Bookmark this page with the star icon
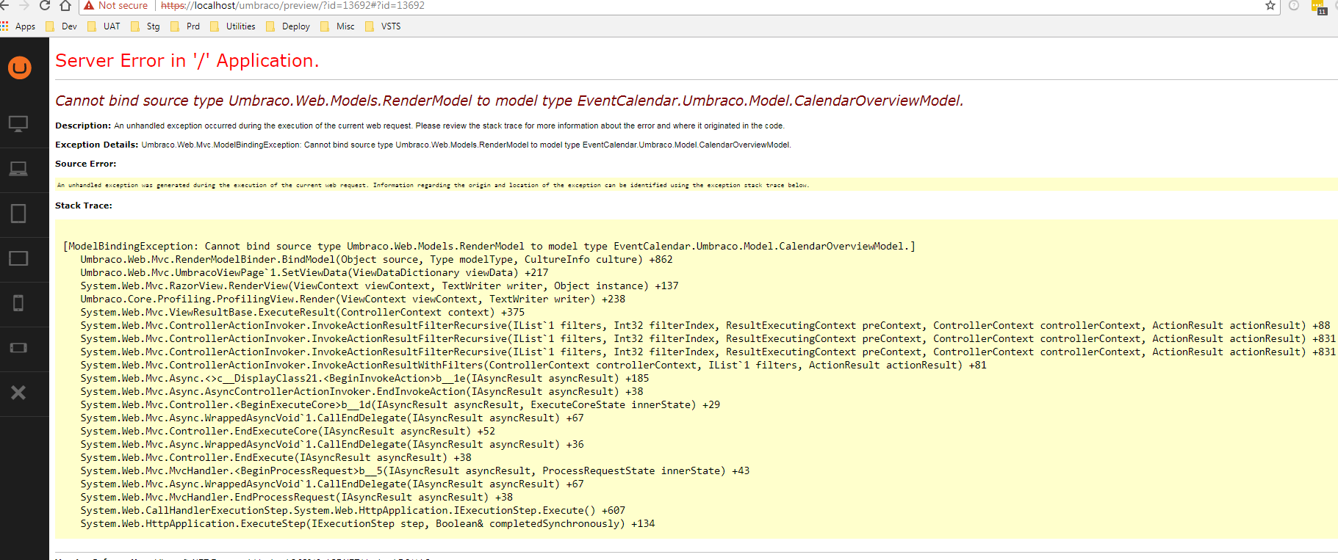The image size is (1338, 560). coord(1270,6)
